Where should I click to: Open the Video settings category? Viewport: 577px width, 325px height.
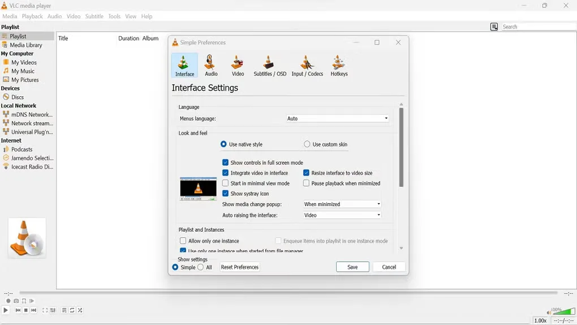point(238,65)
